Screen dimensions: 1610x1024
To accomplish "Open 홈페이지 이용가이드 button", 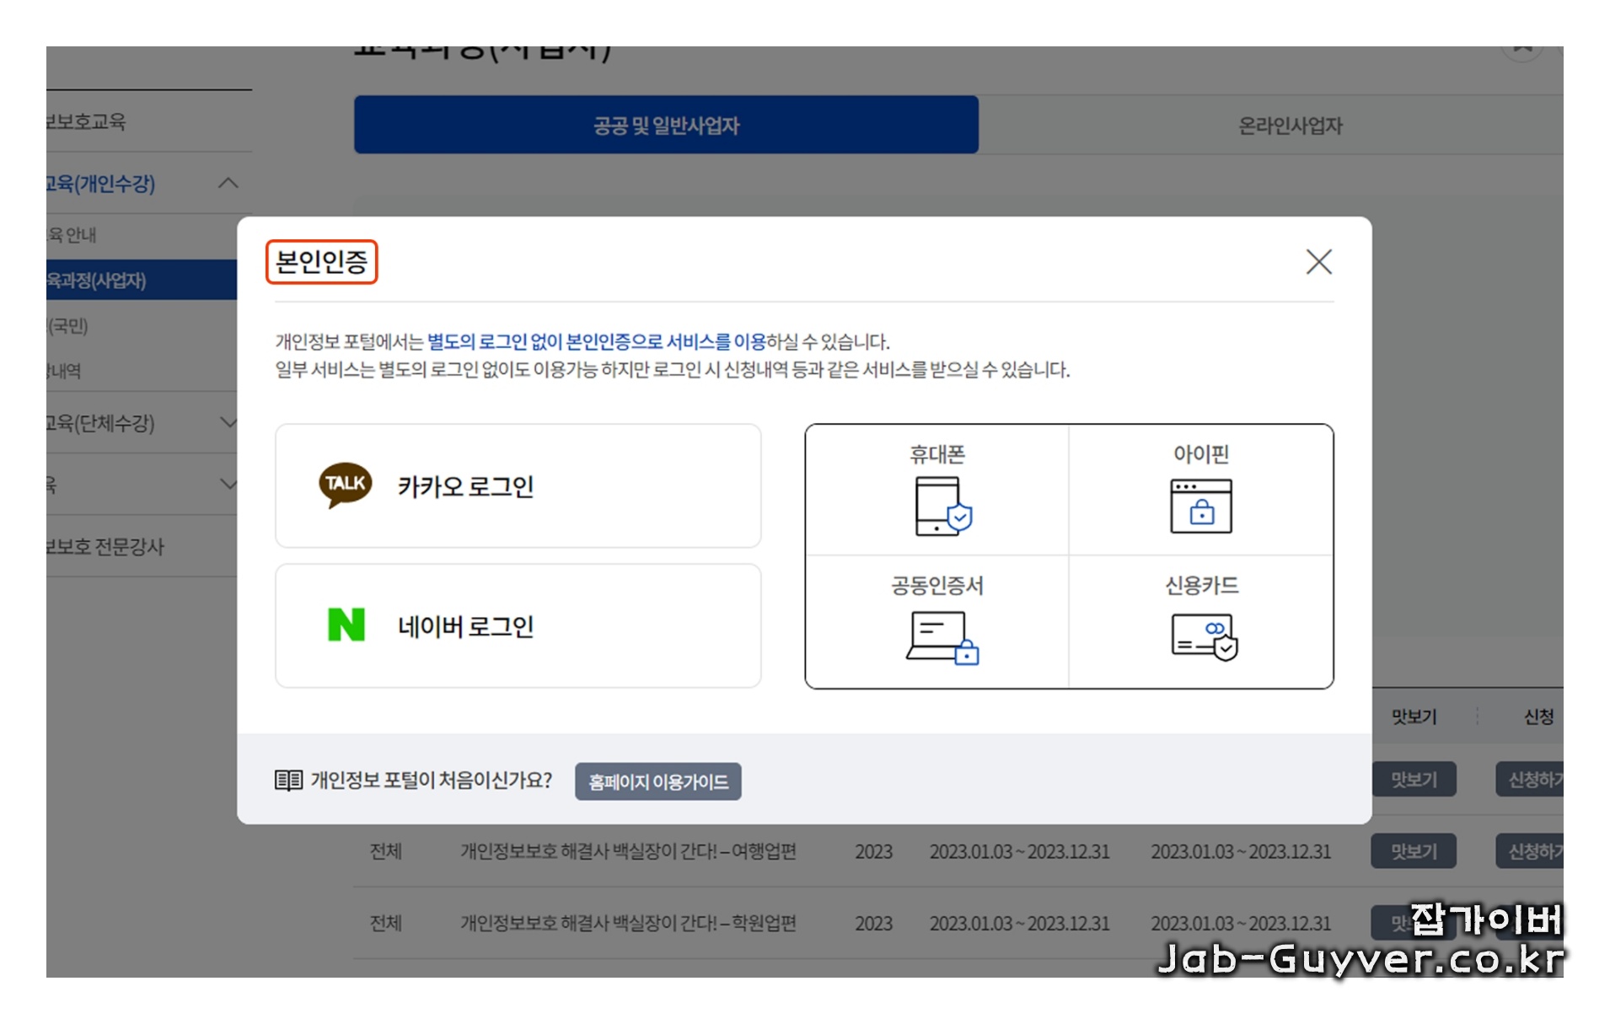I will [657, 781].
